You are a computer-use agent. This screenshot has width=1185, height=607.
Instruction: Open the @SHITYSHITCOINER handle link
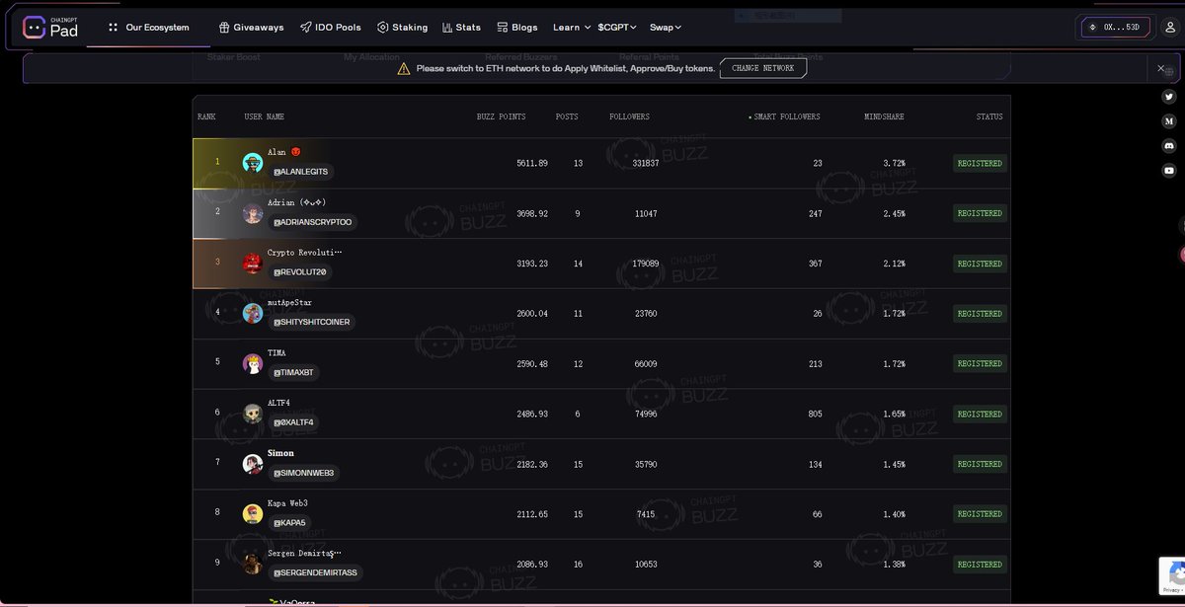tap(311, 322)
